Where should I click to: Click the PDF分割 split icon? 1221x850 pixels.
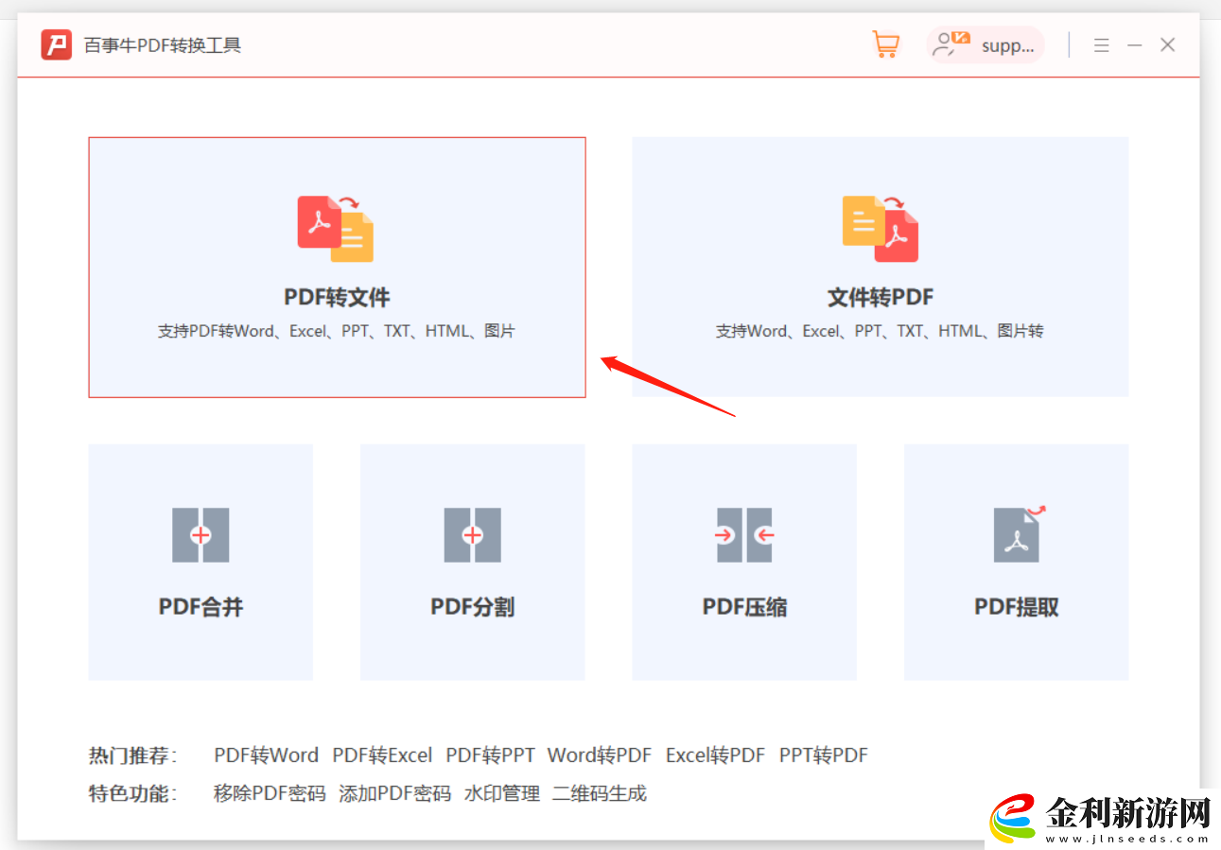coord(473,535)
